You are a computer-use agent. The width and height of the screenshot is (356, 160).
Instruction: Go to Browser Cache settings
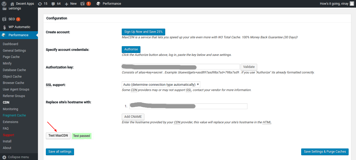(x=13, y=83)
